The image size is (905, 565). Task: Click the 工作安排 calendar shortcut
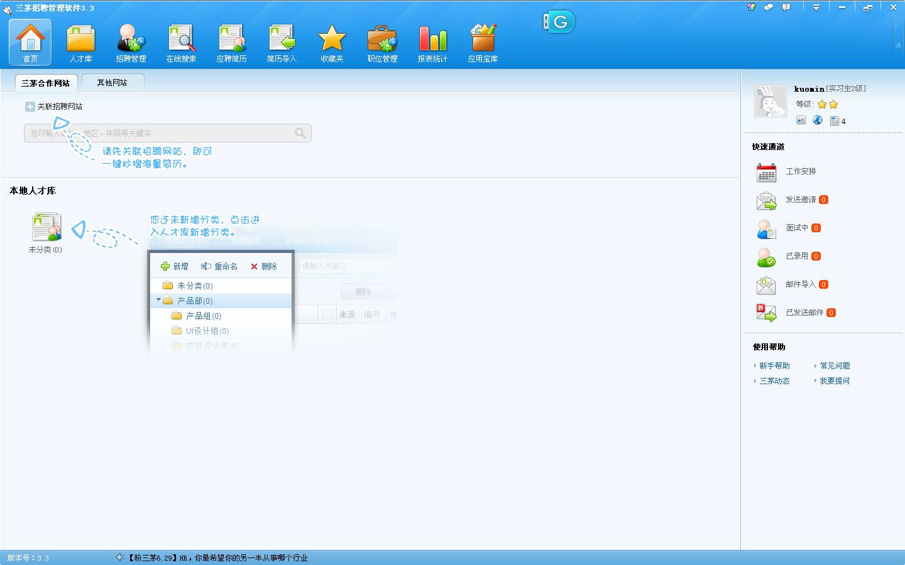766,171
